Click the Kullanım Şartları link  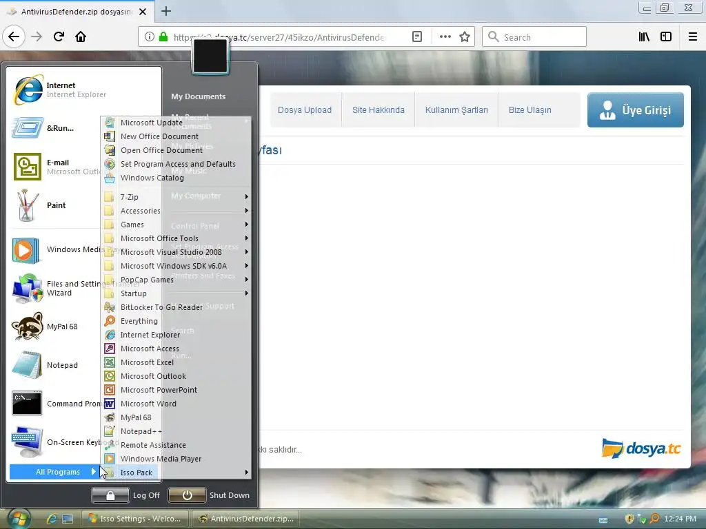(456, 110)
